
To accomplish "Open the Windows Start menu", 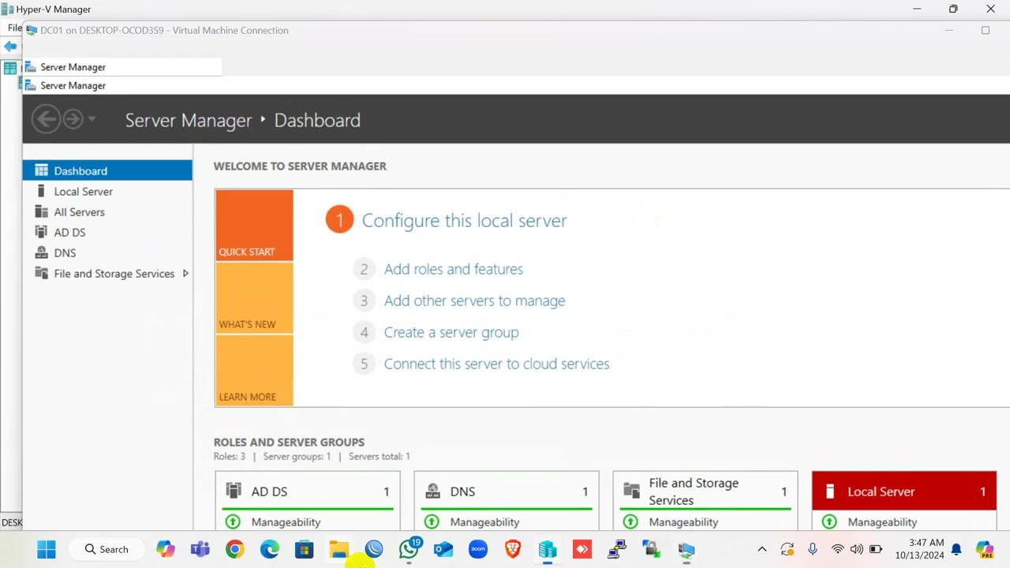I will tap(47, 549).
